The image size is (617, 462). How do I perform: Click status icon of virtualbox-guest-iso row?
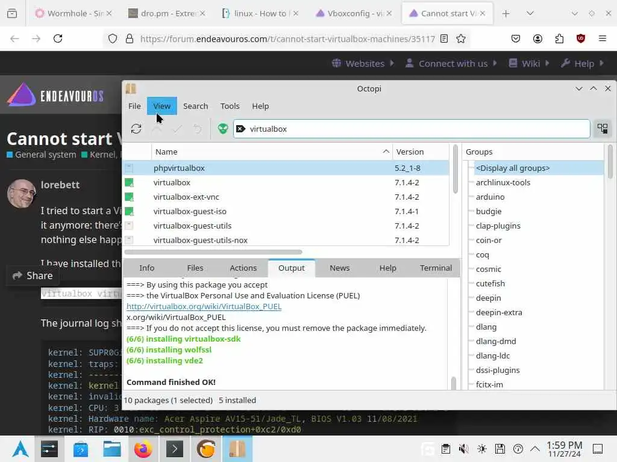(129, 211)
